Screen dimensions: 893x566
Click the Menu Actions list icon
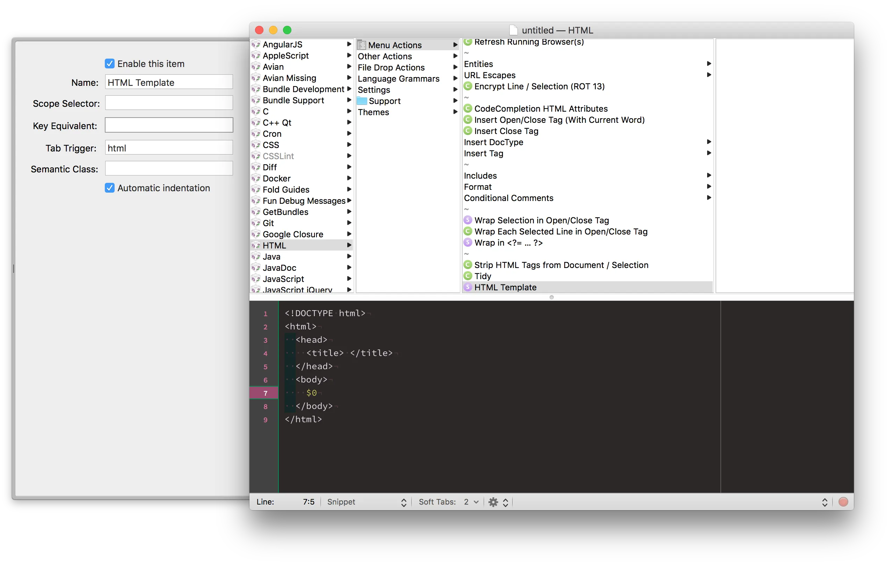tap(362, 45)
